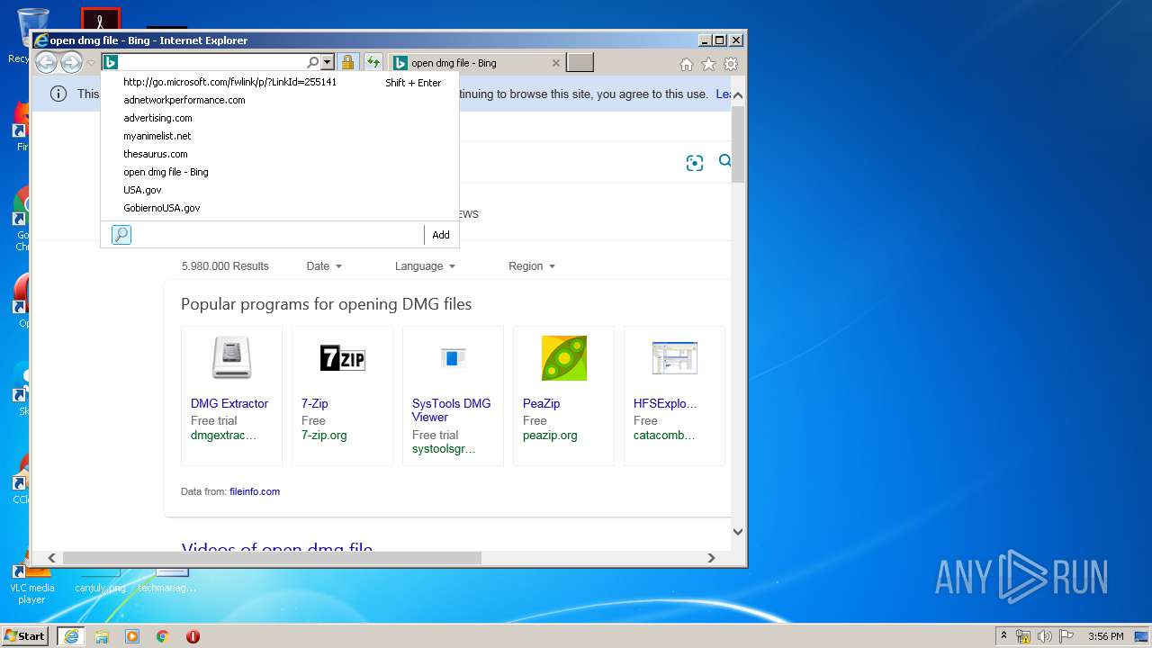Viewport: 1152px width, 648px height.
Task: Click inside the address bar field
Action: click(212, 62)
